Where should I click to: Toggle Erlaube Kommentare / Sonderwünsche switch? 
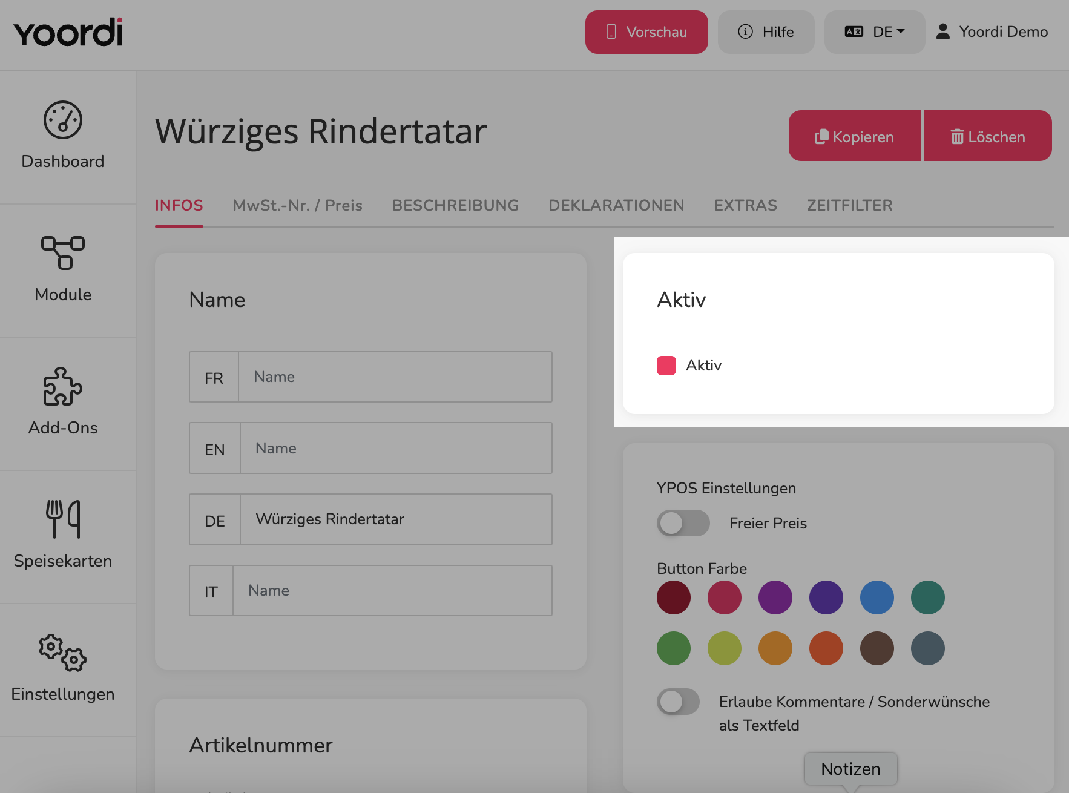coord(678,702)
